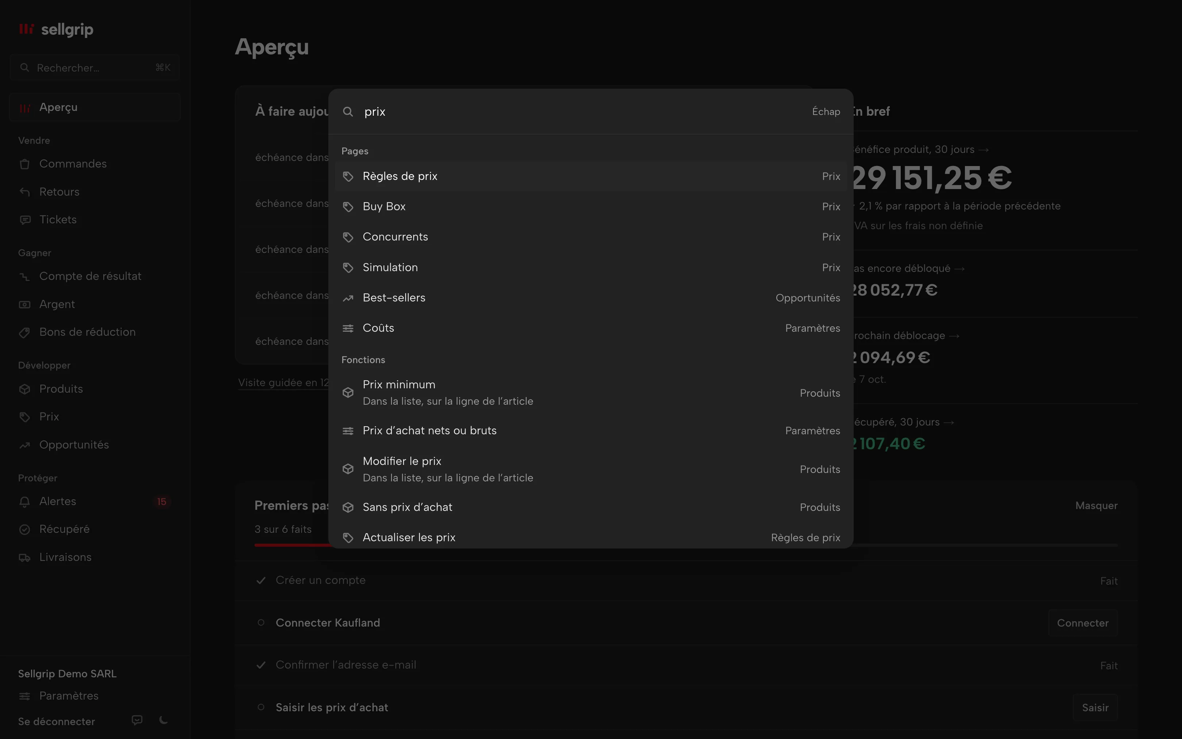Screen dimensions: 1182x739
Task: Click the magnifier icon in the command palette
Action: (348, 112)
